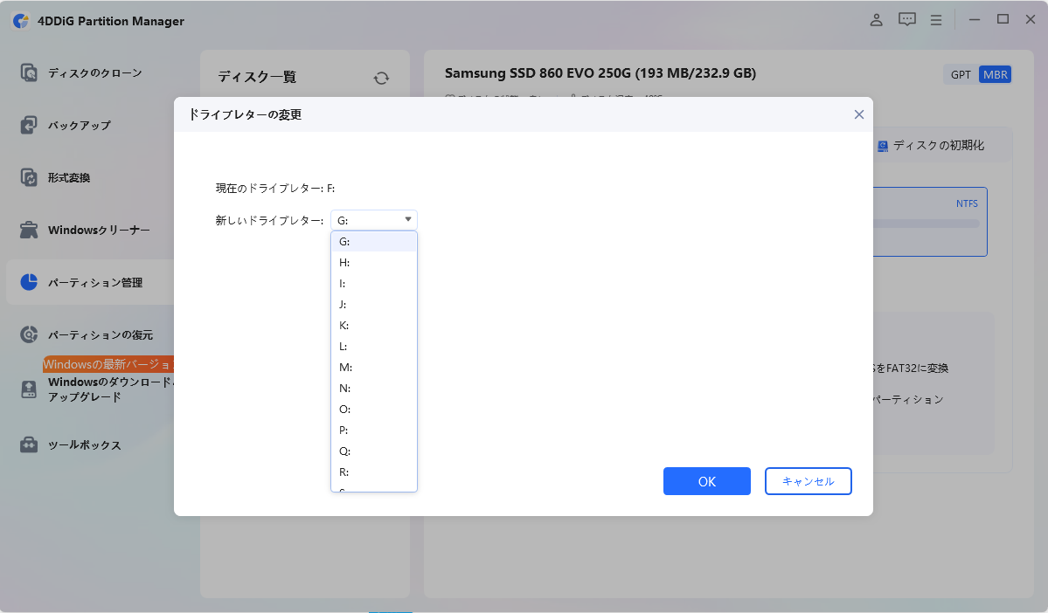
Task: Click the 4DDiG Partition Manager logo
Action: [21, 21]
